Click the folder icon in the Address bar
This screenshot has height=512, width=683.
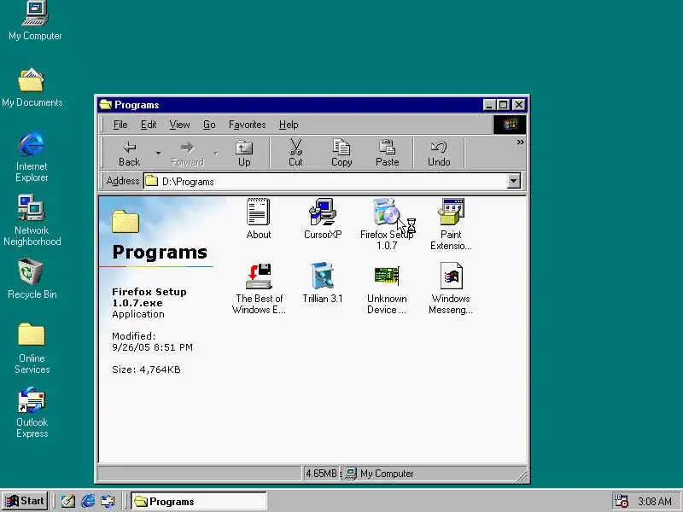(x=152, y=181)
